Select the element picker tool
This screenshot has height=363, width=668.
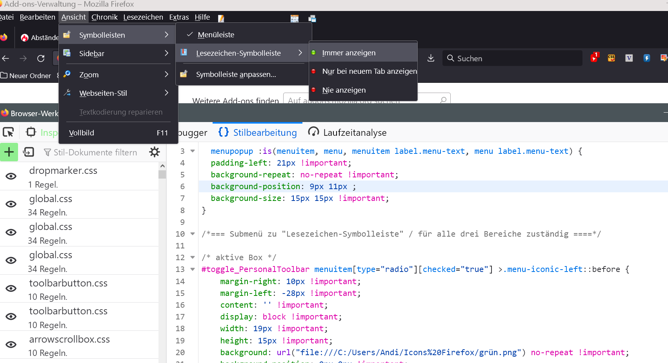[x=8, y=133]
